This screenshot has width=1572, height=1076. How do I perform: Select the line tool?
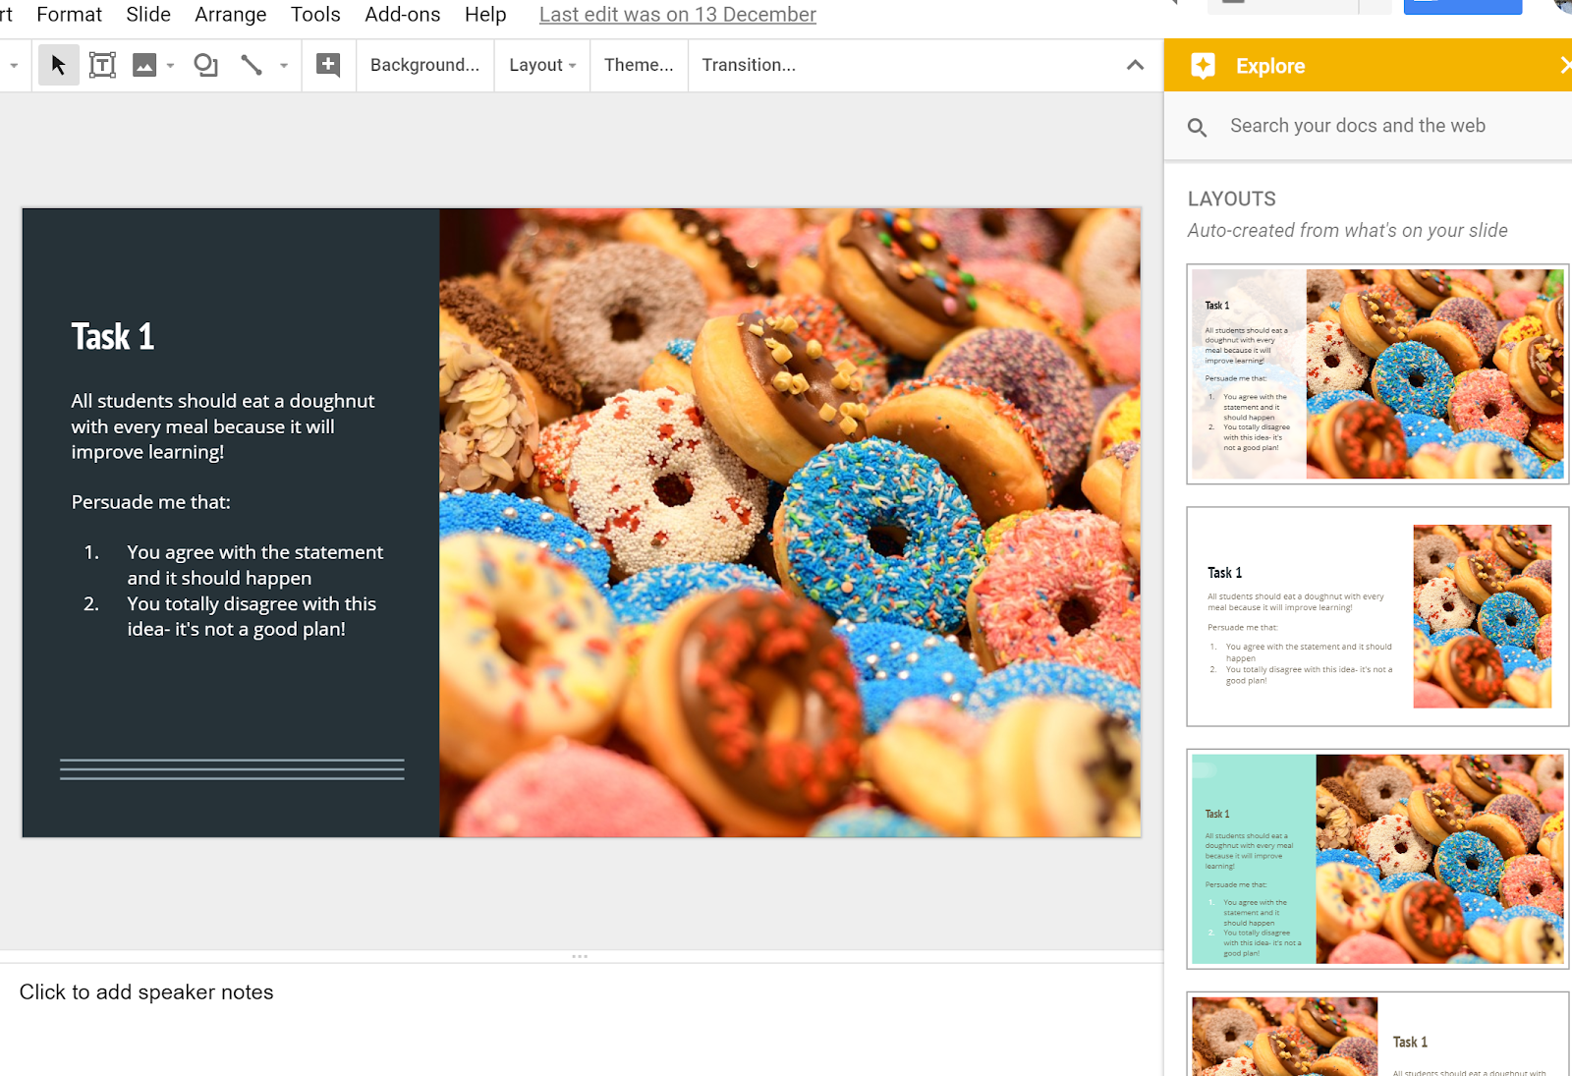[x=252, y=65]
